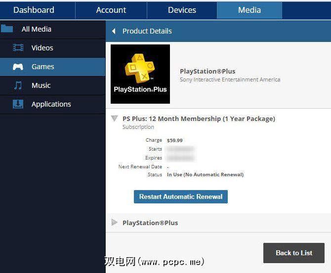Click the Videos film strip icon
Image resolution: width=331 pixels, height=273 pixels.
[x=18, y=48]
